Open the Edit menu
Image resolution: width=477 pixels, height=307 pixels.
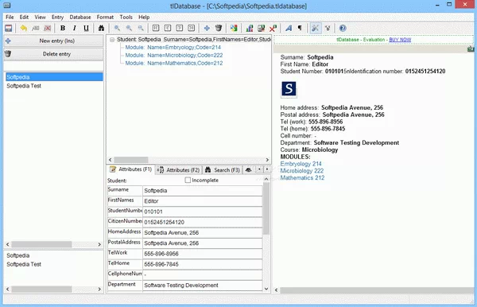(24, 17)
